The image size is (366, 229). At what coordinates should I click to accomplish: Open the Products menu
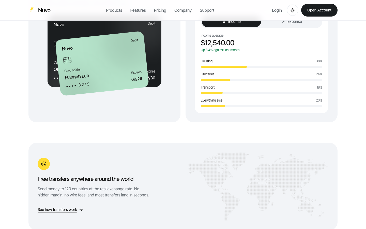[114, 10]
